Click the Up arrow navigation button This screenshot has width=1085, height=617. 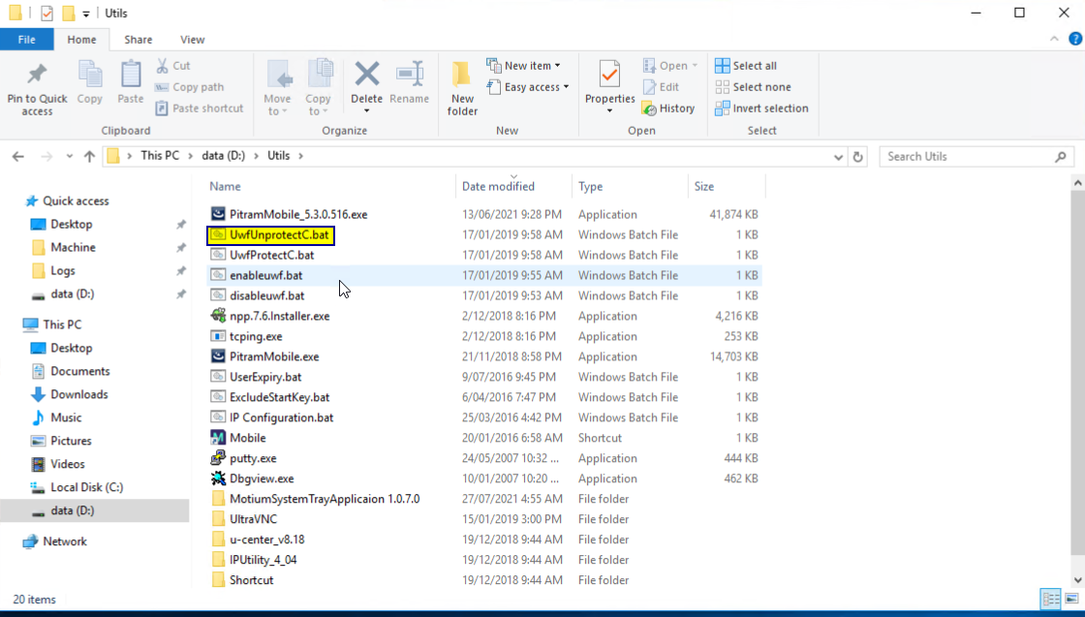[x=90, y=156]
